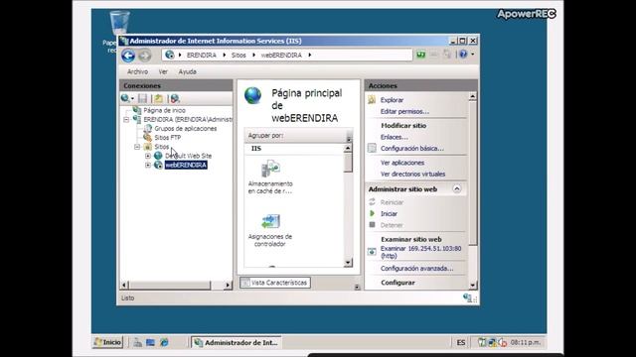Click the webERENDIRA globe icon in tree

(158, 166)
